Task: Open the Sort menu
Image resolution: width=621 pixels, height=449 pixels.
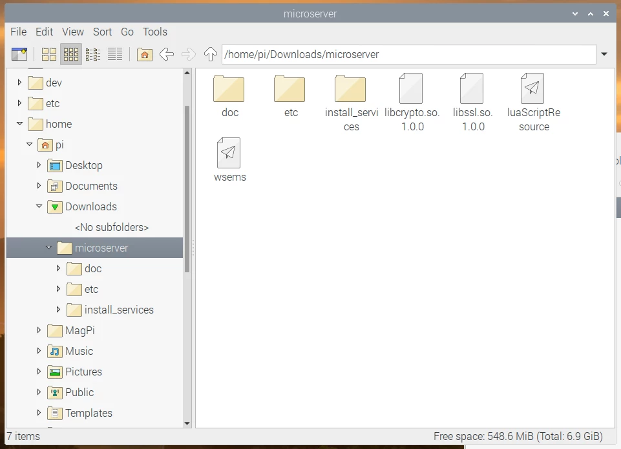Action: click(x=102, y=32)
